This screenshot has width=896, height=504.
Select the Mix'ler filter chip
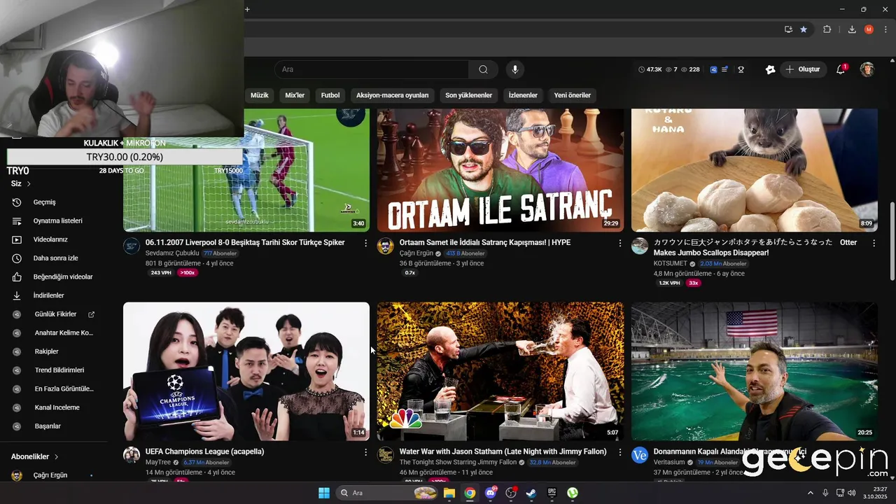click(295, 95)
